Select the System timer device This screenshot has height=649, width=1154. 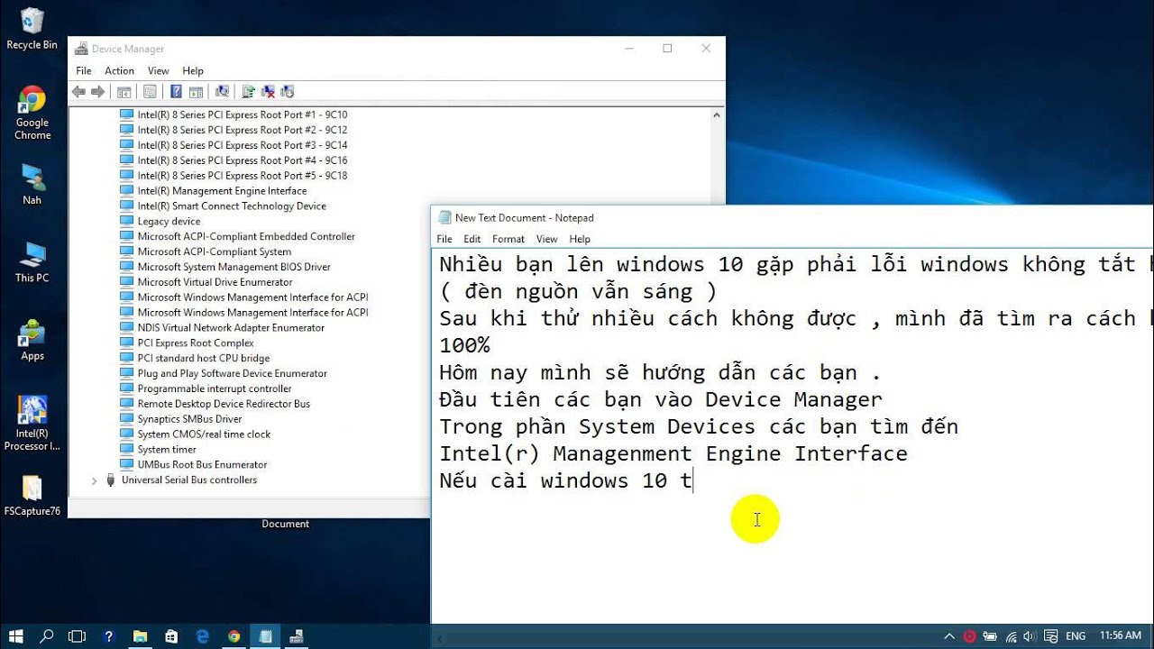point(167,450)
